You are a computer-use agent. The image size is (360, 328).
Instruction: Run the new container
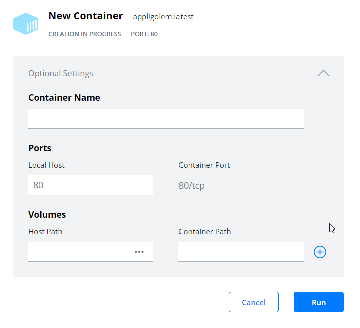(319, 302)
